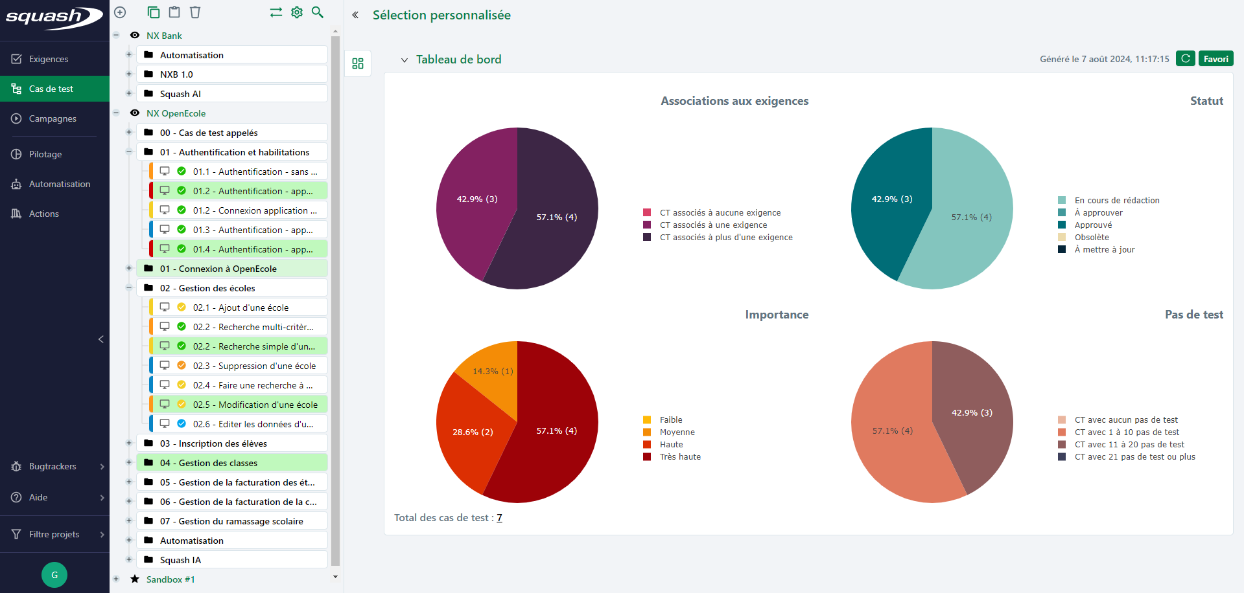Click the add new item plus icon
The width and height of the screenshot is (1244, 593).
click(x=120, y=12)
